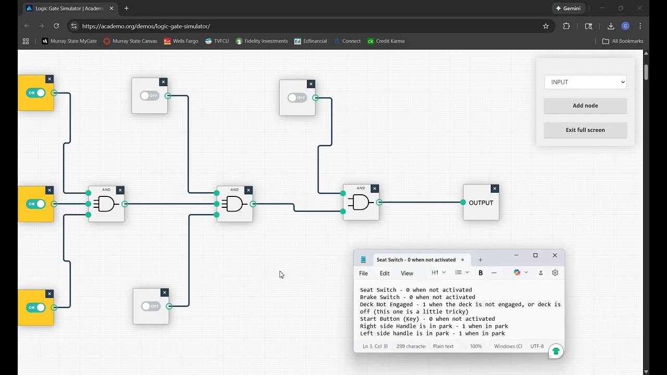Open the INPUT node type dropdown

585,82
